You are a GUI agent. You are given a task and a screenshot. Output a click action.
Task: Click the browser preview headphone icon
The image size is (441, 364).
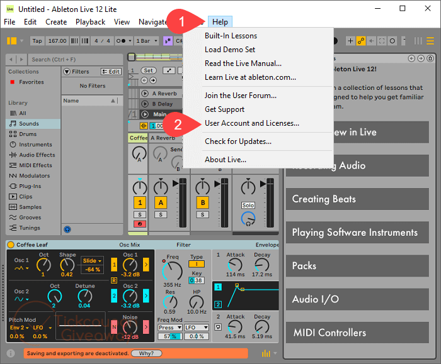pyautogui.click(x=67, y=229)
